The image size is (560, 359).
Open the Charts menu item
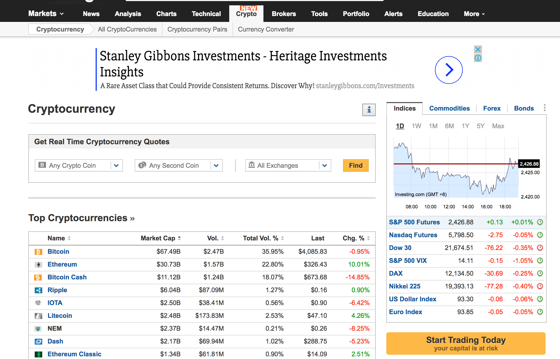point(166,14)
